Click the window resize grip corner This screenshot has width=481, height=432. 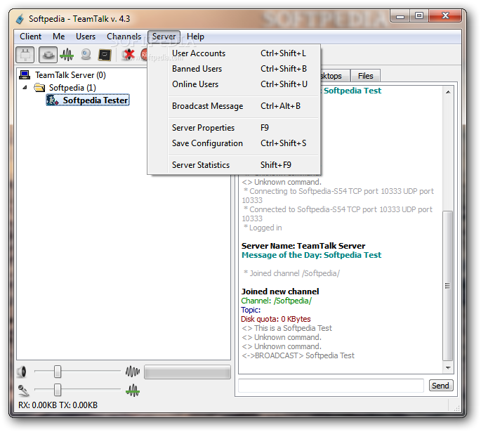(456, 407)
